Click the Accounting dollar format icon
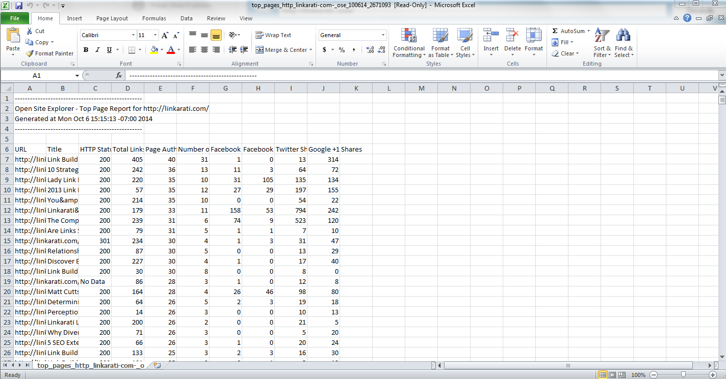This screenshot has width=726, height=379. coord(324,50)
